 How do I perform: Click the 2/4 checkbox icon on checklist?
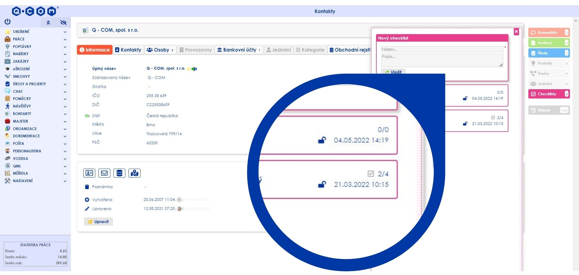(493, 118)
